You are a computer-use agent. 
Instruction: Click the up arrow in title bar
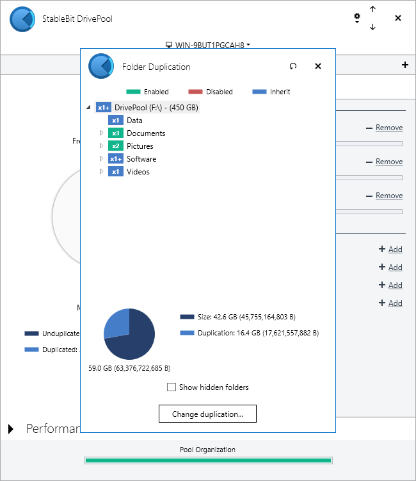coord(372,9)
